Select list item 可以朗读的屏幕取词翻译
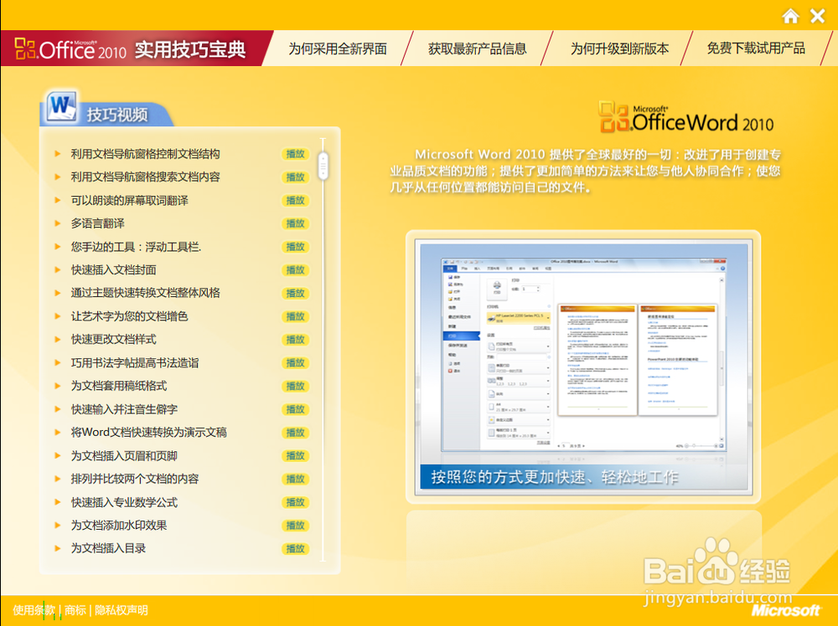Image resolution: width=838 pixels, height=626 pixels. click(x=129, y=200)
